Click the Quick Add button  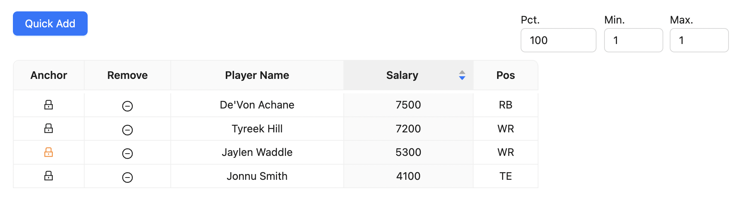tap(50, 24)
